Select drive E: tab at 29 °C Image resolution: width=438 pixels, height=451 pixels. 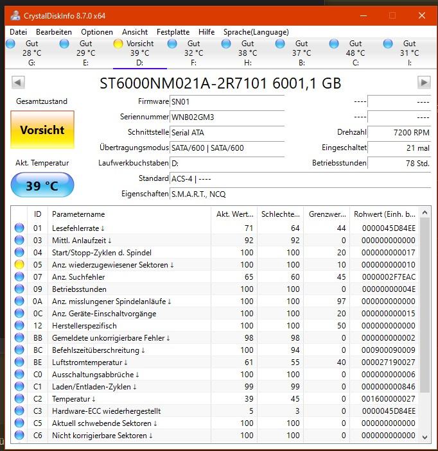tap(86, 53)
